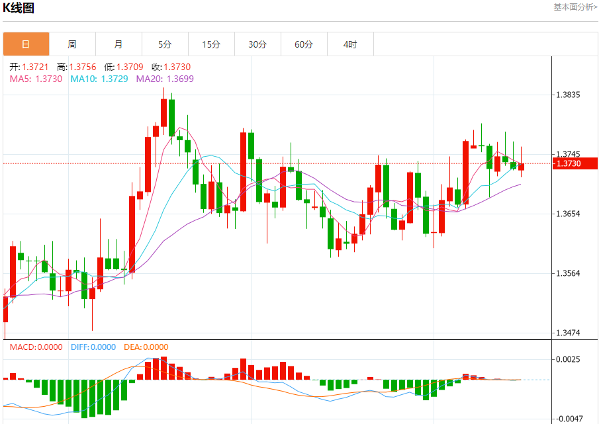The height and width of the screenshot is (424, 601).
Task: Click the 1.3474 price axis label
Action: coord(568,333)
